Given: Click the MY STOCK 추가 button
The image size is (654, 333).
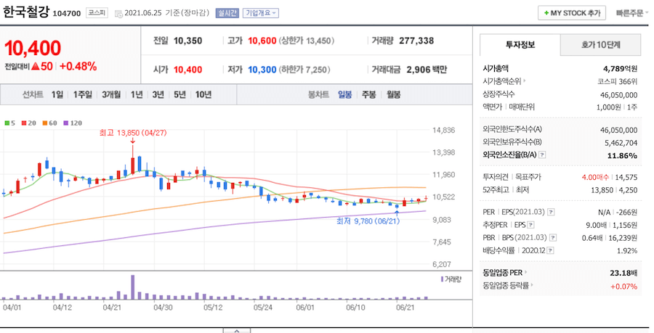Looking at the screenshot, I should click(x=572, y=13).
